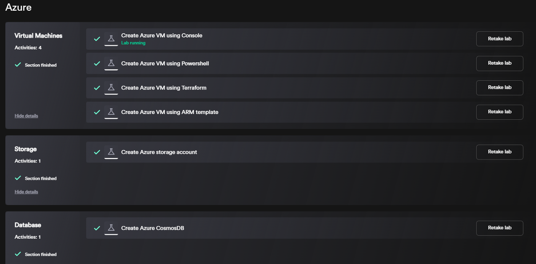Click flask icon for Azure VM ARM template
The width and height of the screenshot is (536, 264).
111,112
